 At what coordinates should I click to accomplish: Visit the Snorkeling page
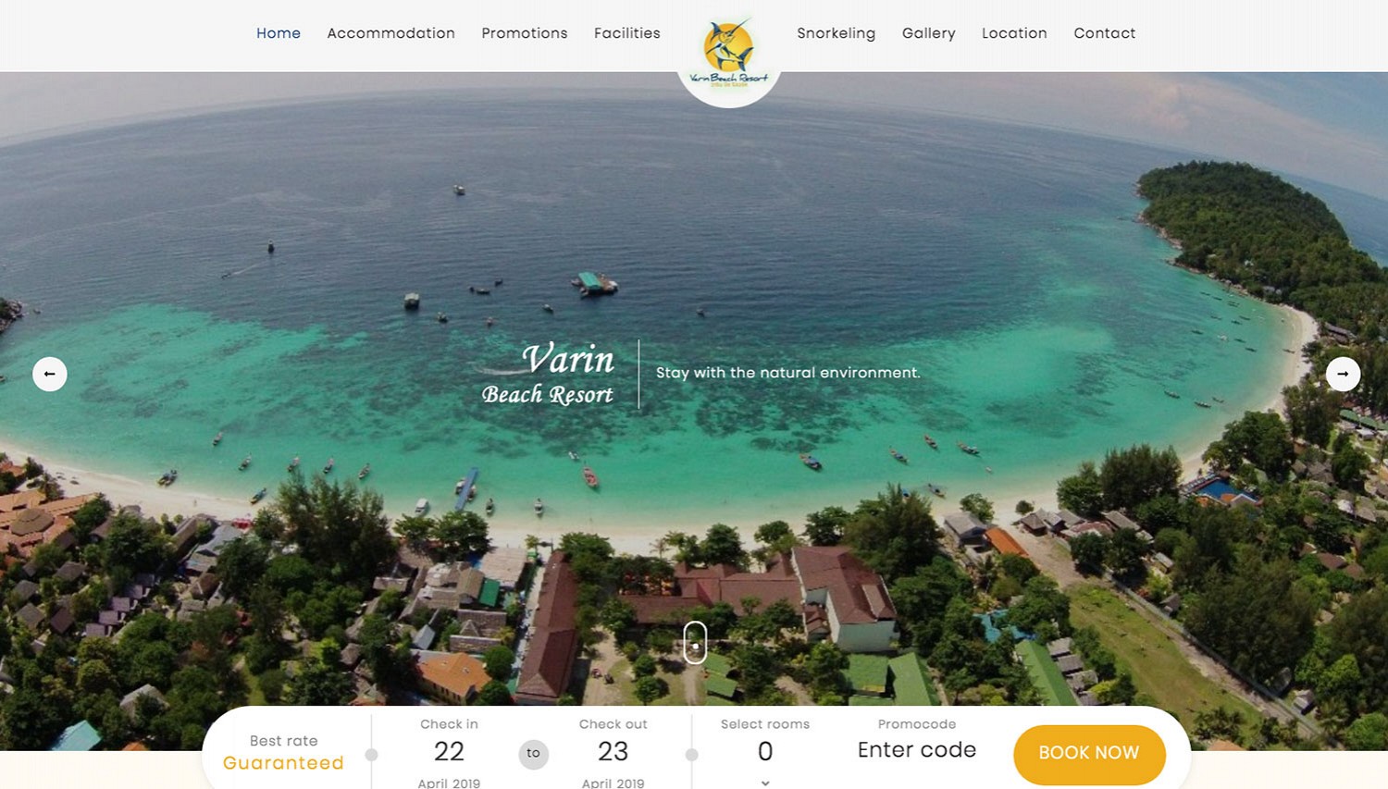[x=837, y=33]
